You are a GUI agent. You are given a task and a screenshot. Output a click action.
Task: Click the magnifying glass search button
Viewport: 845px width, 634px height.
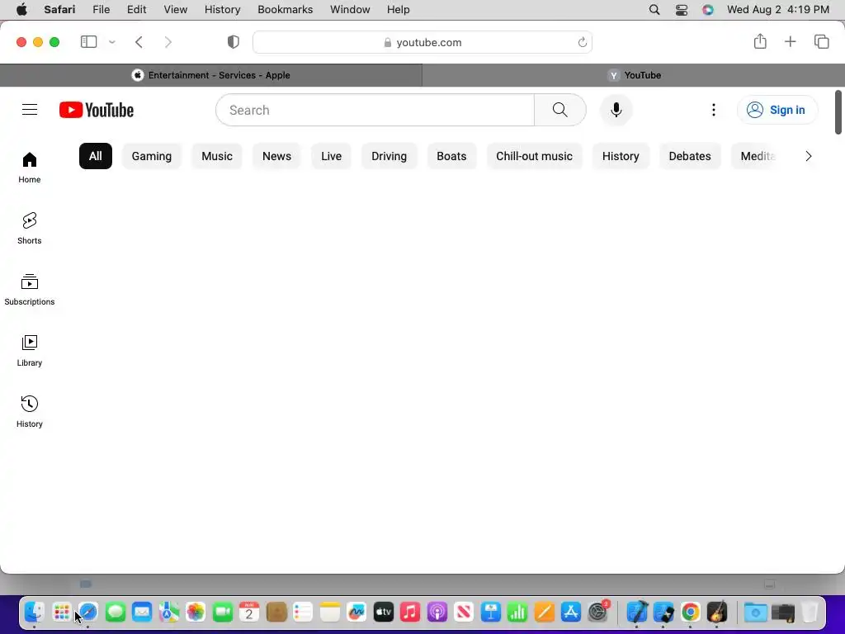pyautogui.click(x=560, y=110)
